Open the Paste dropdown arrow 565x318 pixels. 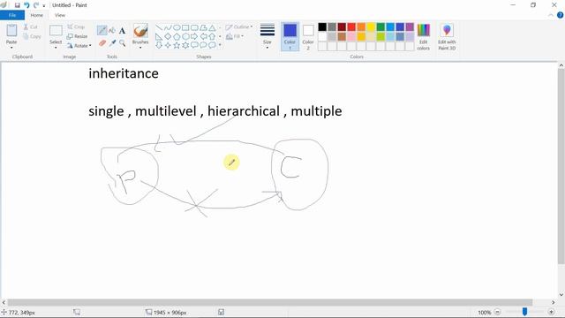pos(11,48)
